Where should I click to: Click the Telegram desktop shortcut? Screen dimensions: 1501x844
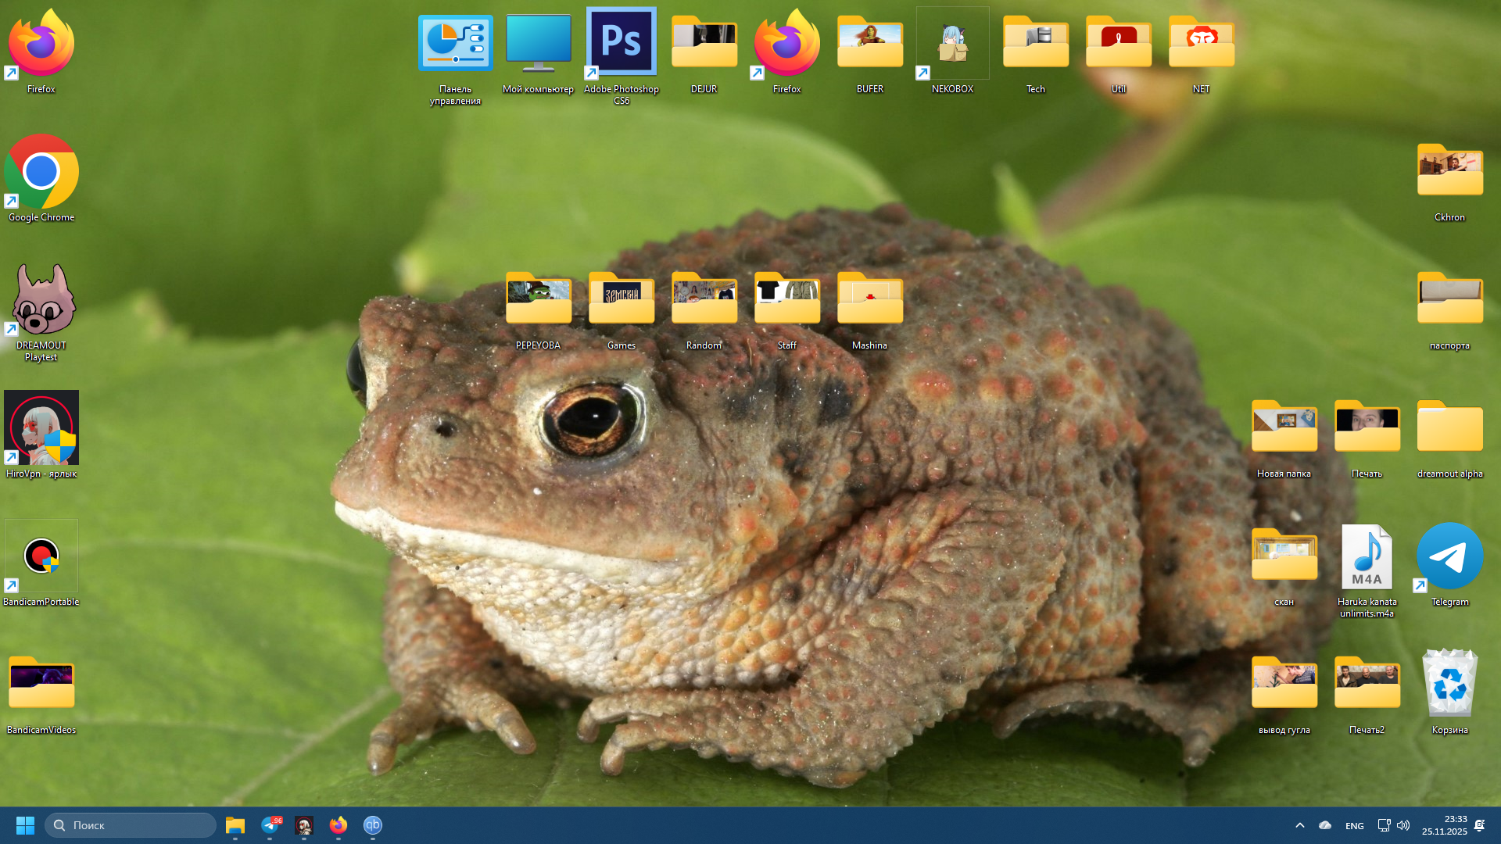[x=1449, y=556]
